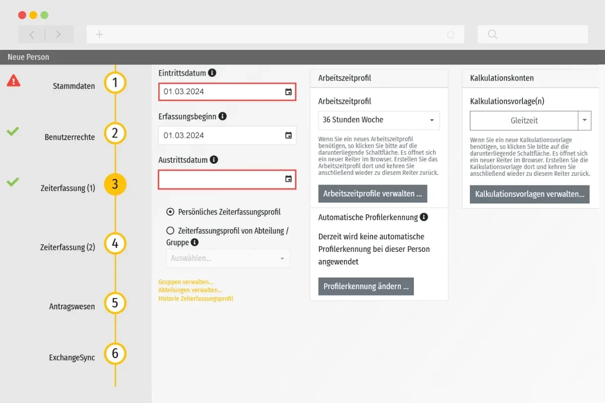Open a new tab with the plus icon
The image size is (605, 403).
[x=99, y=34]
